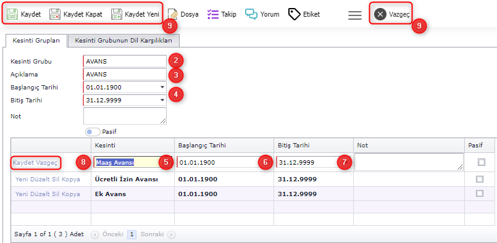This screenshot has width=497, height=243.
Task: Open the Dosya attachments paperclip
Action: (172, 14)
